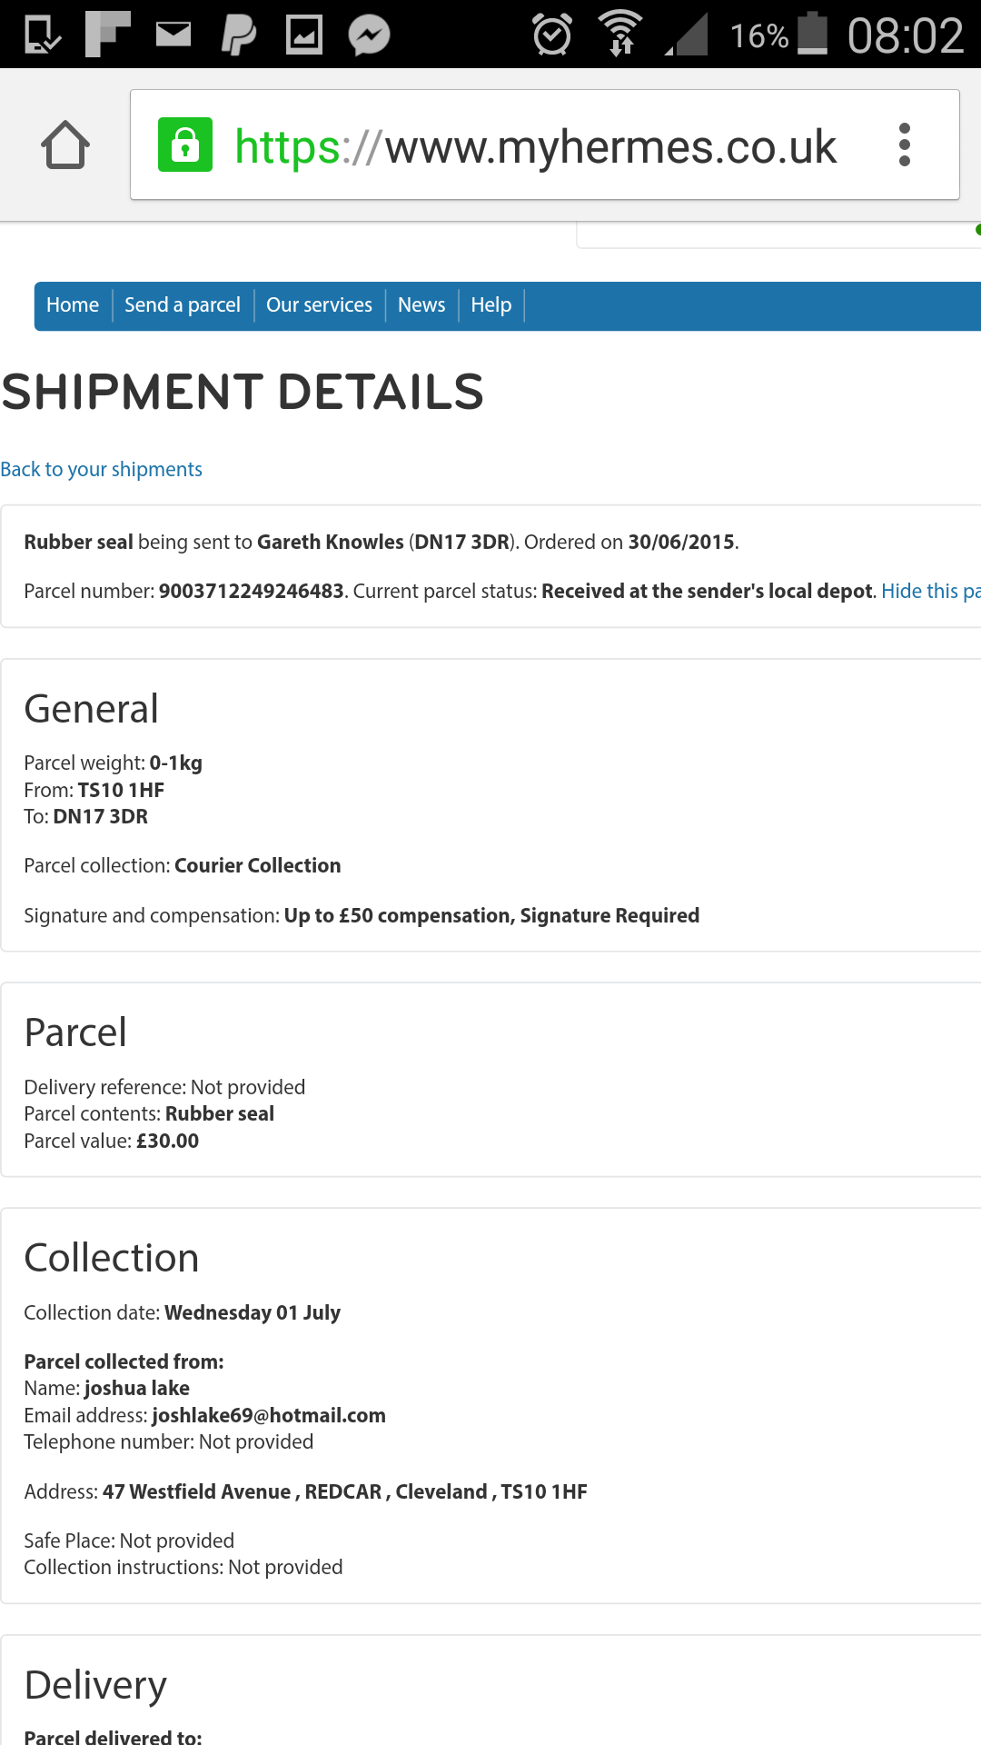Select Send a parcel menu item

point(183,305)
